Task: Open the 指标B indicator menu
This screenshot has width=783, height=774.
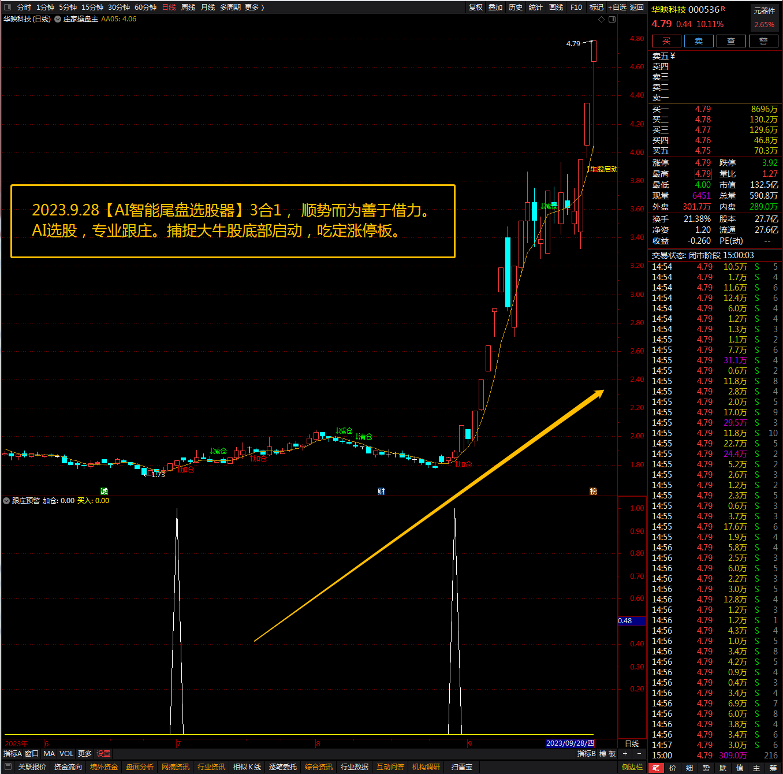Action: point(586,754)
